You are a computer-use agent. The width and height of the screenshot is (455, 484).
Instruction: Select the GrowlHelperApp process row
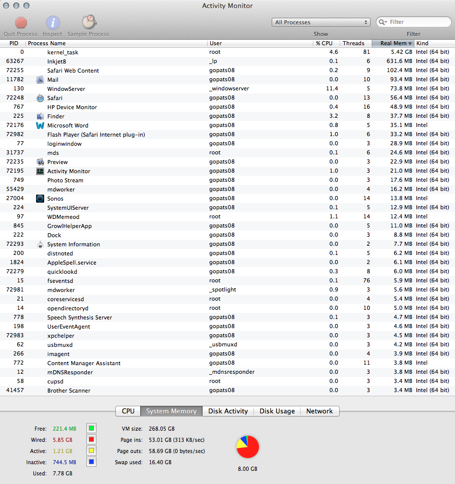click(x=227, y=225)
